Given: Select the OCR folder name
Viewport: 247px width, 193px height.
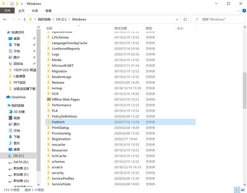Looking at the screenshot, I should [x=55, y=94].
